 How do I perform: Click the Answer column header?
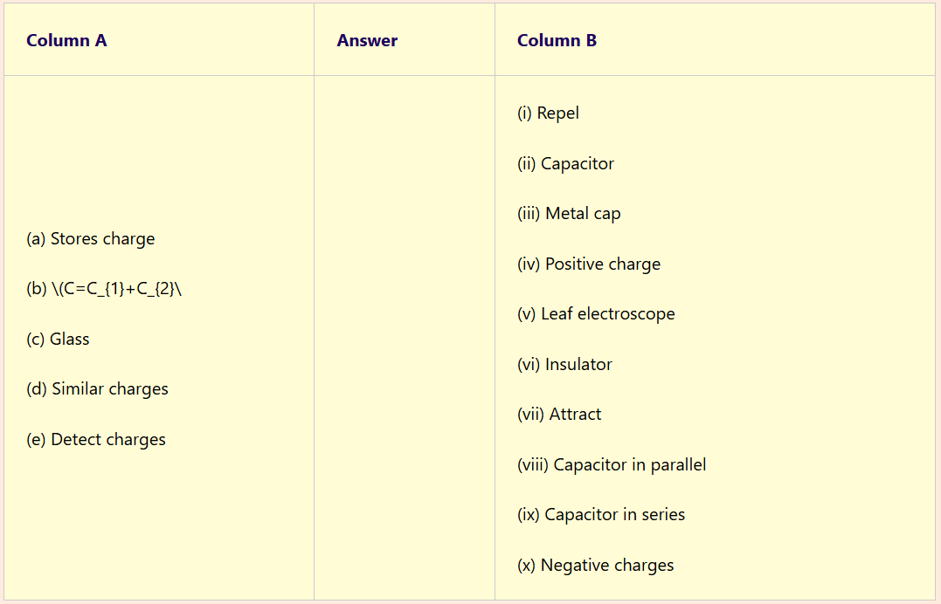367,40
